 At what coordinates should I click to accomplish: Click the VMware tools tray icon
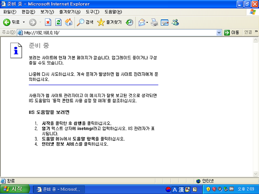pyautogui.click(x=232, y=189)
